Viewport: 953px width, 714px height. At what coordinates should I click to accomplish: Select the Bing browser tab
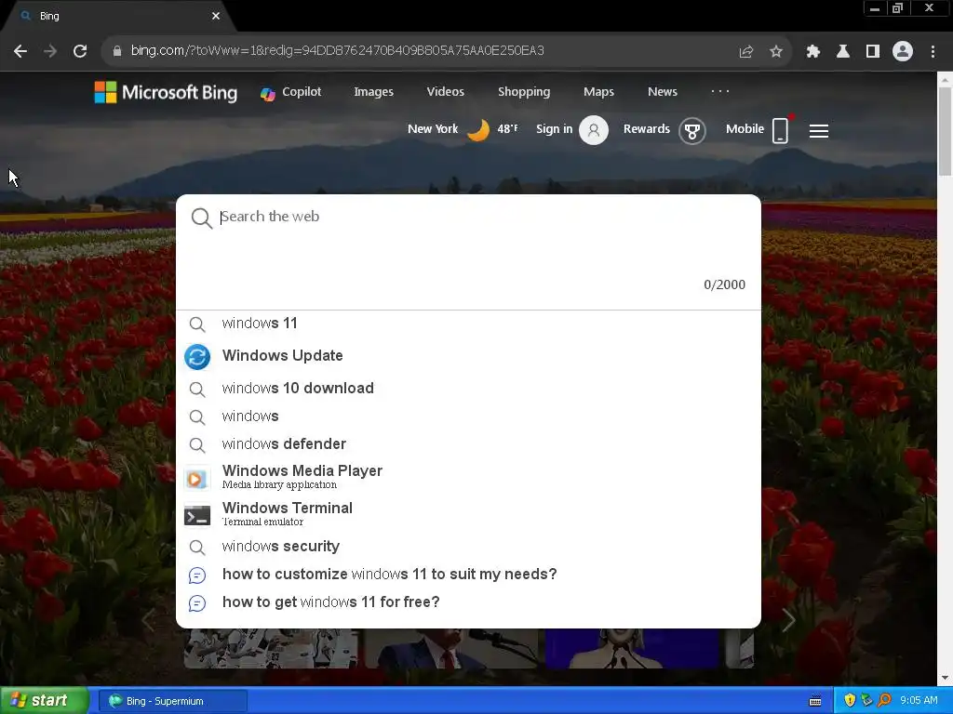(x=118, y=17)
